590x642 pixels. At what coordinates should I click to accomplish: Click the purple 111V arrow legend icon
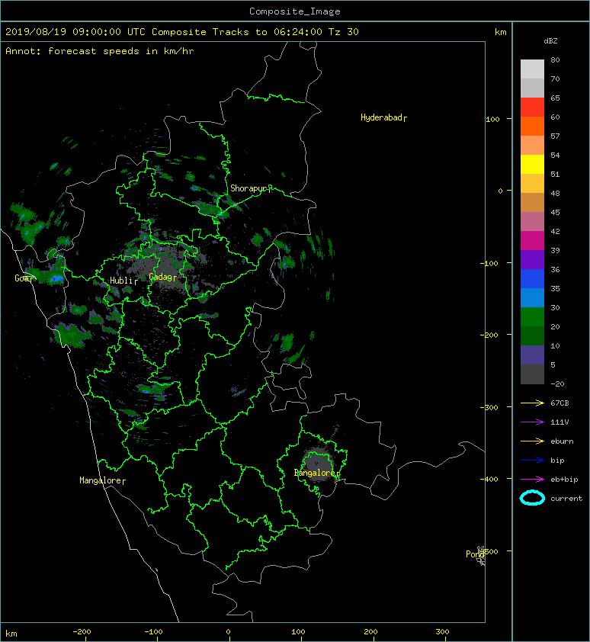pos(532,422)
